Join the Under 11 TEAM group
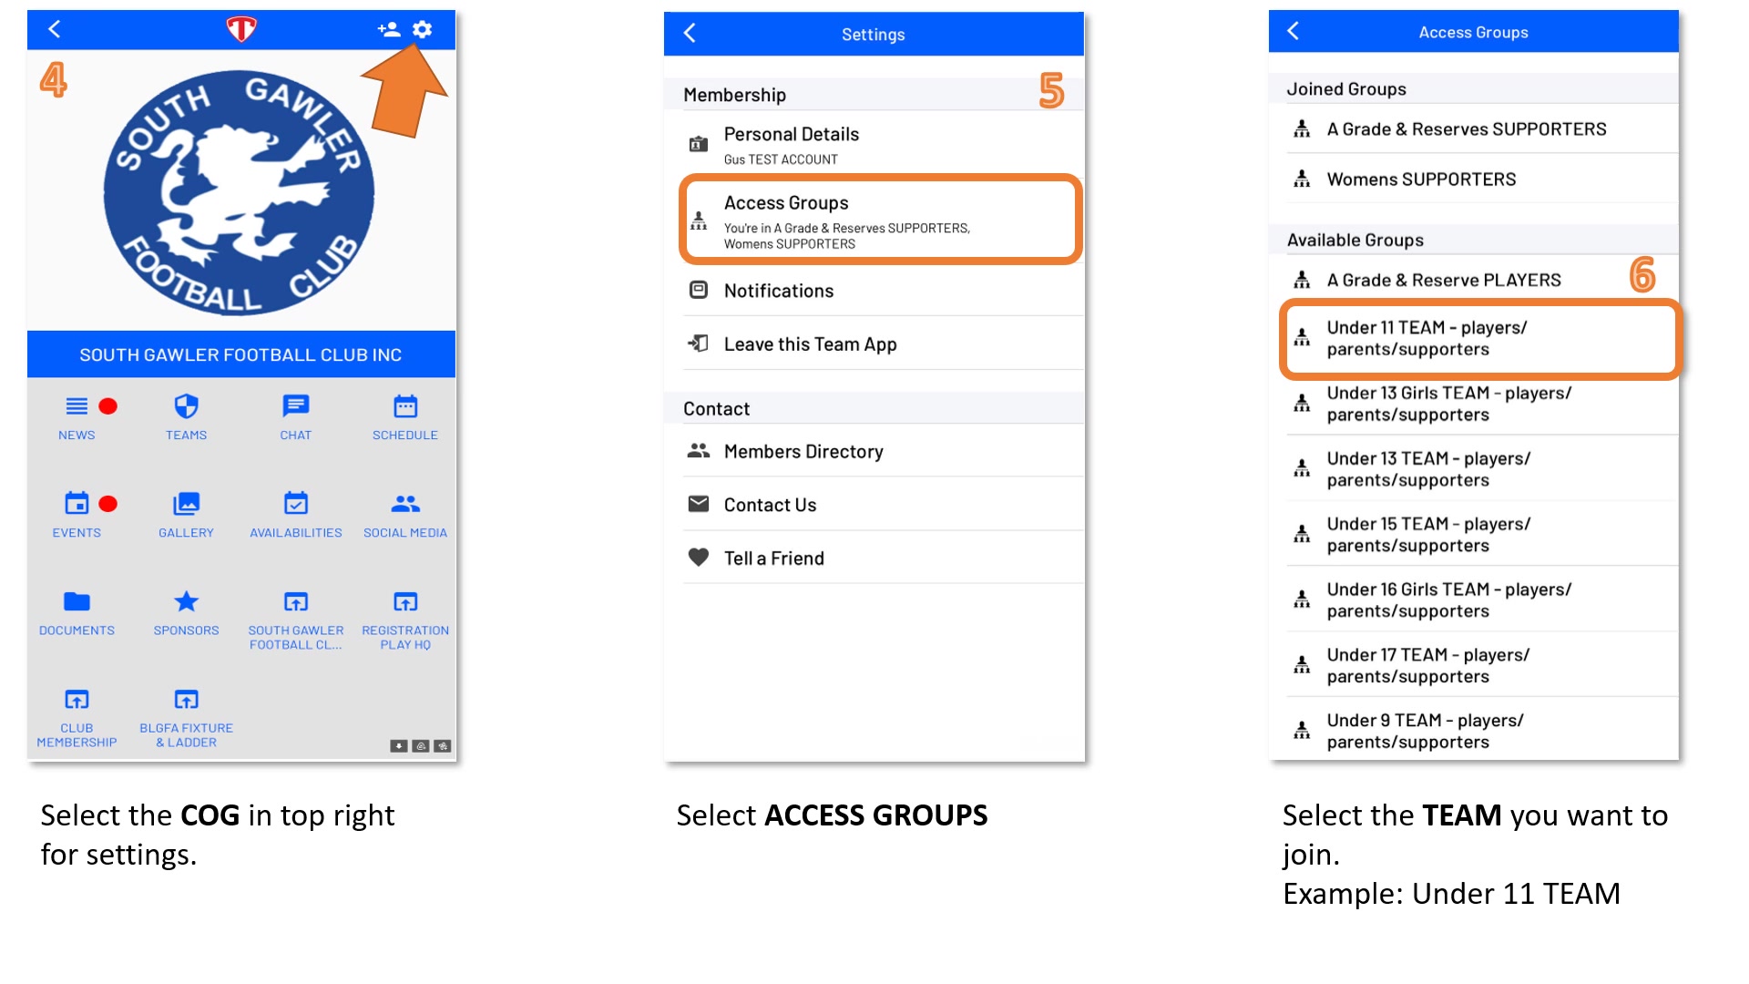This screenshot has width=1749, height=984. point(1481,338)
